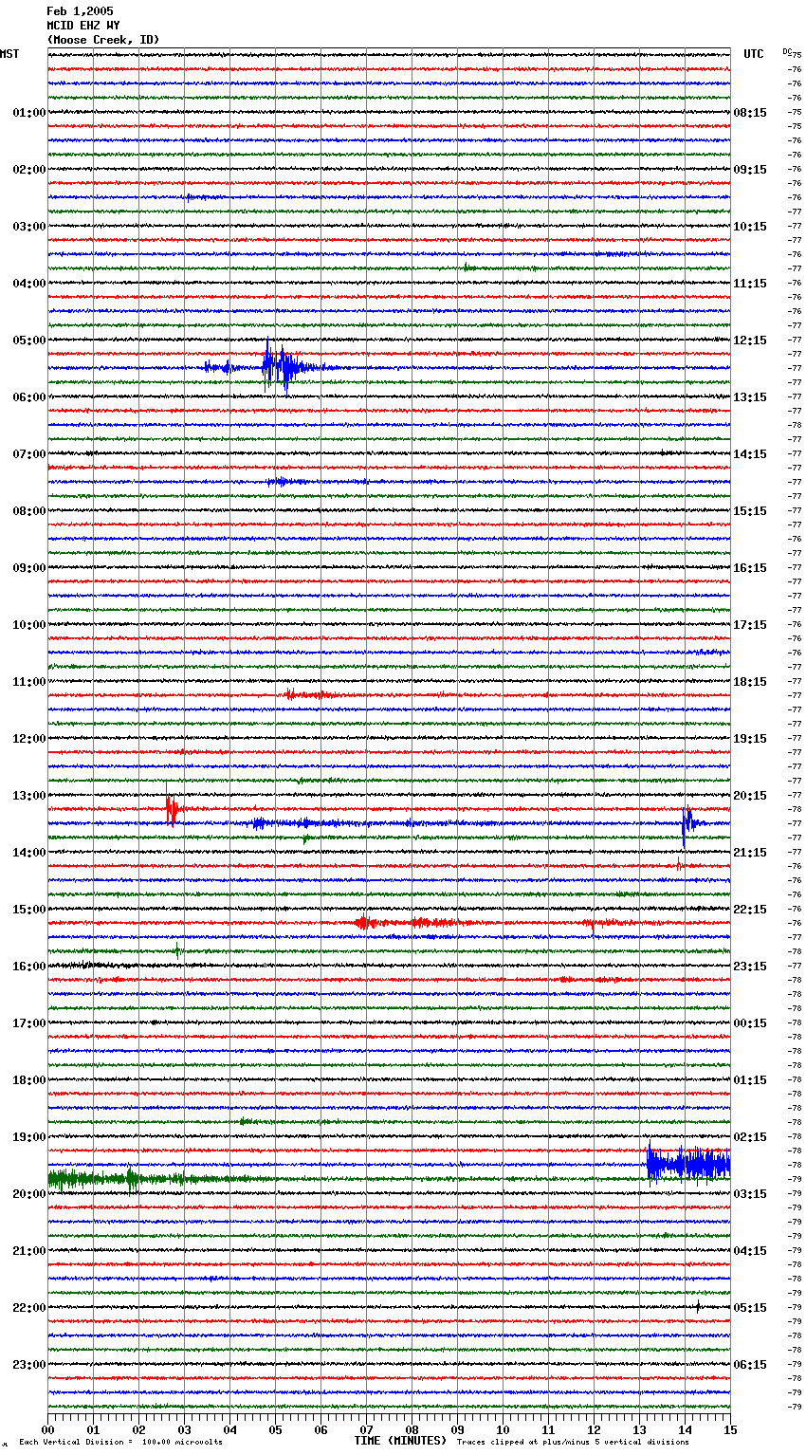Click the 'MCID EHZ WY' station code line
Image resolution: width=806 pixels, height=1455 pixels.
(83, 26)
